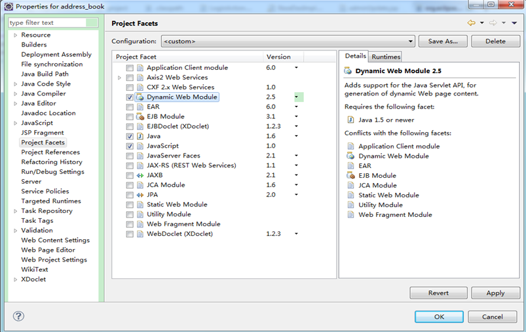Screen dimensions: 526x332
Task: Click the Java 1.5 or newer icon
Action: tap(350, 120)
